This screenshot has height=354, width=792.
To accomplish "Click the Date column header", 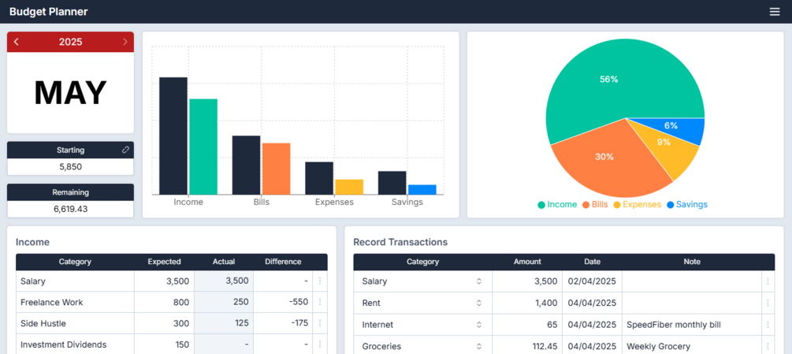I will [x=593, y=262].
